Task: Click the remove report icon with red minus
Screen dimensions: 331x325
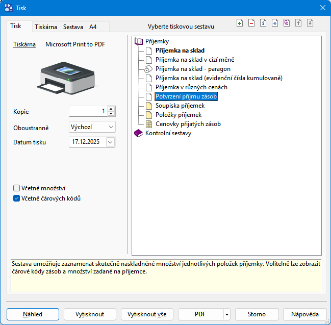Action: click(x=252, y=23)
